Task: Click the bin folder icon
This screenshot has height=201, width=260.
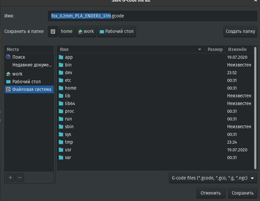Action: pyautogui.click(x=61, y=65)
